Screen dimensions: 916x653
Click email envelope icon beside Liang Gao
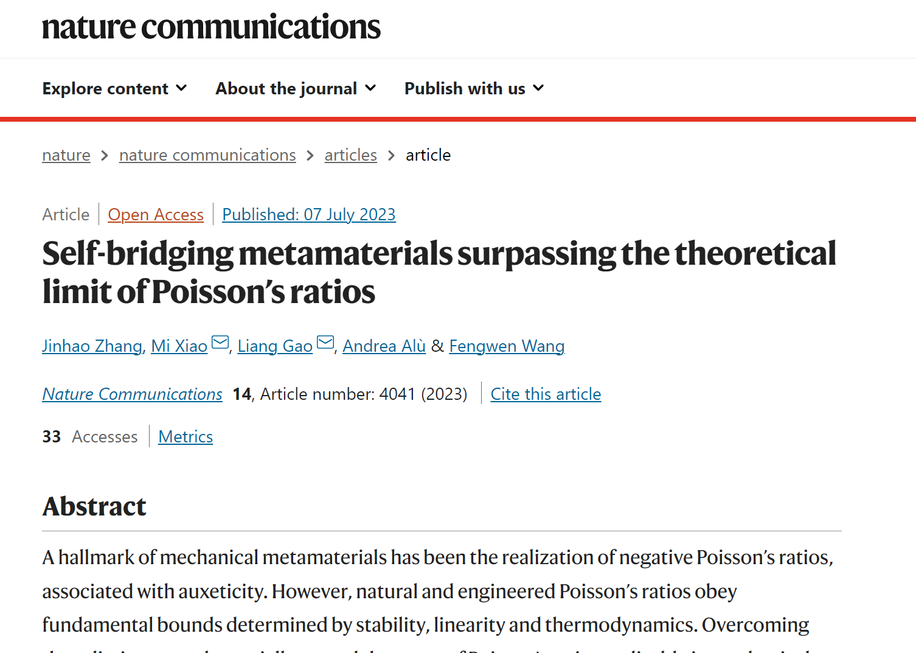(x=325, y=343)
